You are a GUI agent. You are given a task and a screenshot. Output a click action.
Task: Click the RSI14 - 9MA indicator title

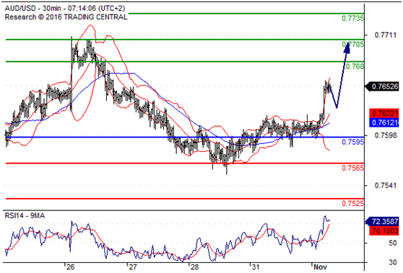(25, 215)
